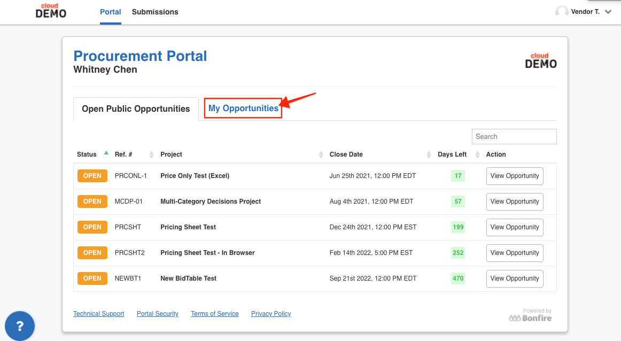Click project name Pricing Sheet Test - In Browser

point(207,253)
